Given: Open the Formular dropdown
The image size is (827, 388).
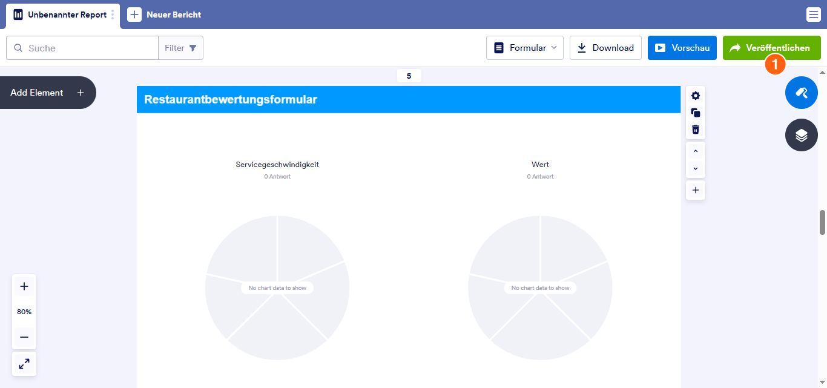Looking at the screenshot, I should click(524, 47).
